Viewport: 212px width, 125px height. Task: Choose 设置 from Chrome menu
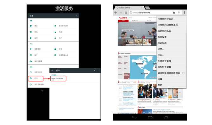(x=171, y=79)
